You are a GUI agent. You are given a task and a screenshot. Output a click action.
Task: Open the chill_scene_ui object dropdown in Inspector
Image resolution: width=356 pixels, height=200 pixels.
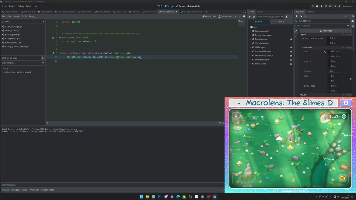[322, 21]
